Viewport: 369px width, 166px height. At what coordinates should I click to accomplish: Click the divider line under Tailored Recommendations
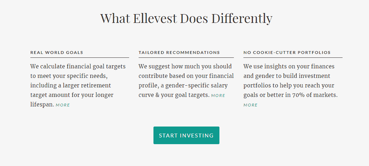[186, 57]
